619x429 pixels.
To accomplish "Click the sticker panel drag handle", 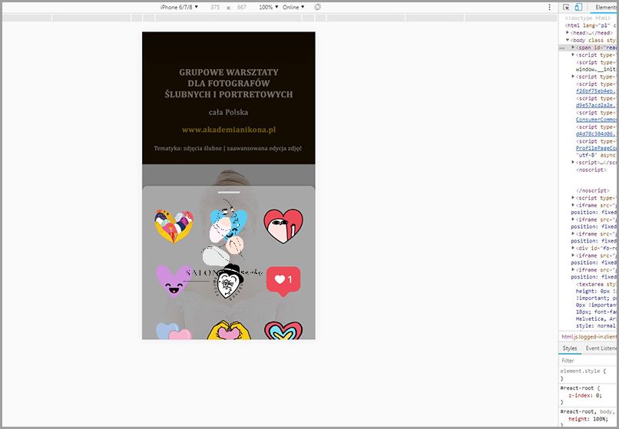I will [x=228, y=192].
